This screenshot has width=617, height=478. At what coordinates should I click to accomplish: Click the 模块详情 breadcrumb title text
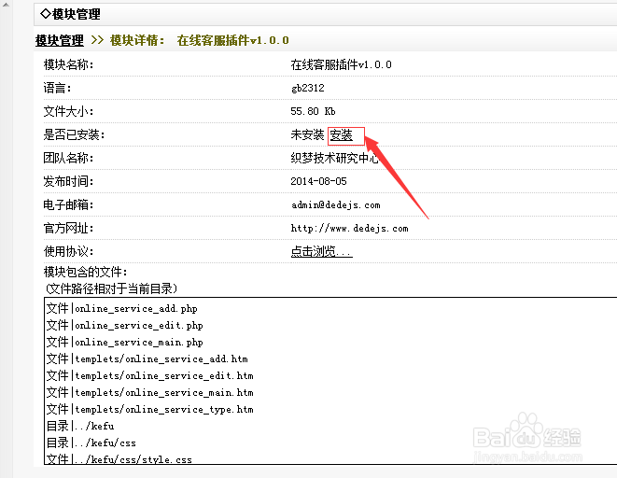coord(137,40)
